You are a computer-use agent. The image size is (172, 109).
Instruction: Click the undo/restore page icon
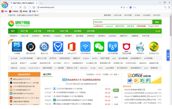click(30, 7)
